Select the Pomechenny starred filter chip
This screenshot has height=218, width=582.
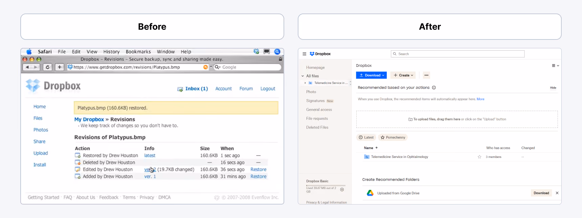393,137
